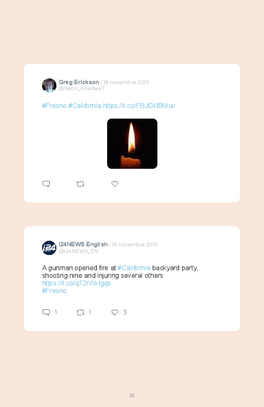264x407 pixels.
Task: Click the i24NEWS English display name
Action: click(x=83, y=244)
